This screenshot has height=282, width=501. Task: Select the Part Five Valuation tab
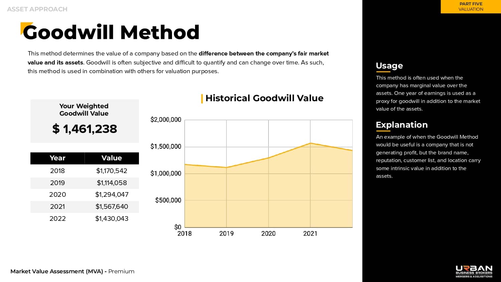click(x=471, y=7)
